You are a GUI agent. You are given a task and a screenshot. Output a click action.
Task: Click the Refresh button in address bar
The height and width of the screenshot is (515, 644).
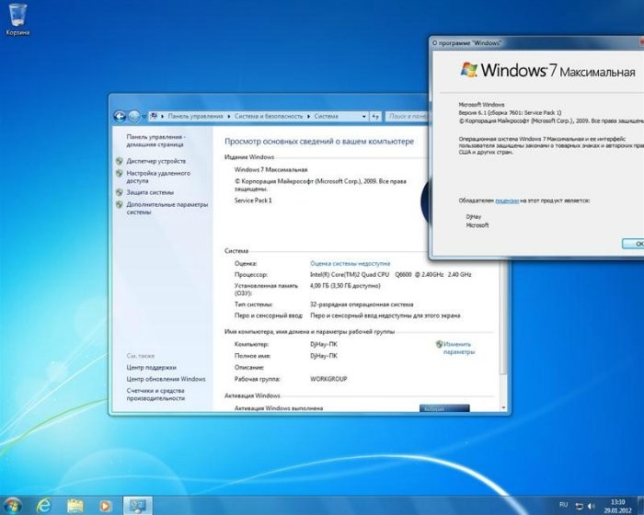(375, 117)
